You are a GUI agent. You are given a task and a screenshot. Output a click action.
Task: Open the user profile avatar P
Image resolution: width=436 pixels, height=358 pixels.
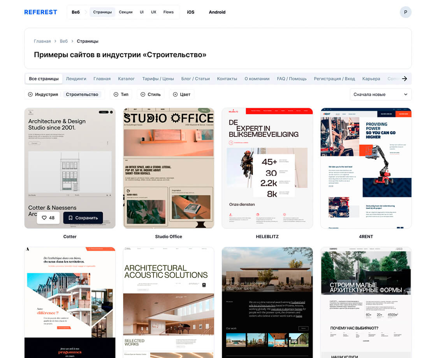405,12
